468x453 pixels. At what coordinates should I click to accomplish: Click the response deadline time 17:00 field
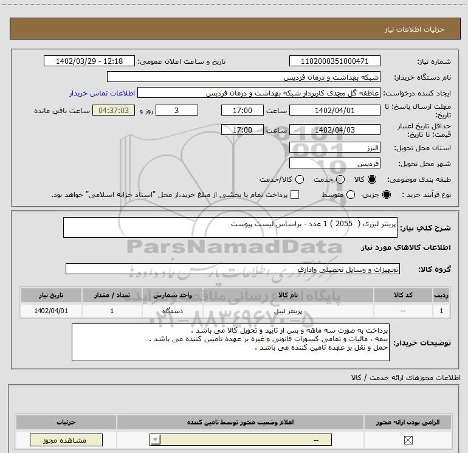243,111
